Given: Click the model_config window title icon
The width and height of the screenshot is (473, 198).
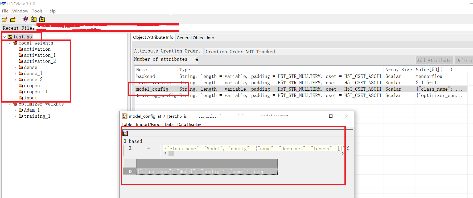Looking at the screenshot, I should coord(124,116).
